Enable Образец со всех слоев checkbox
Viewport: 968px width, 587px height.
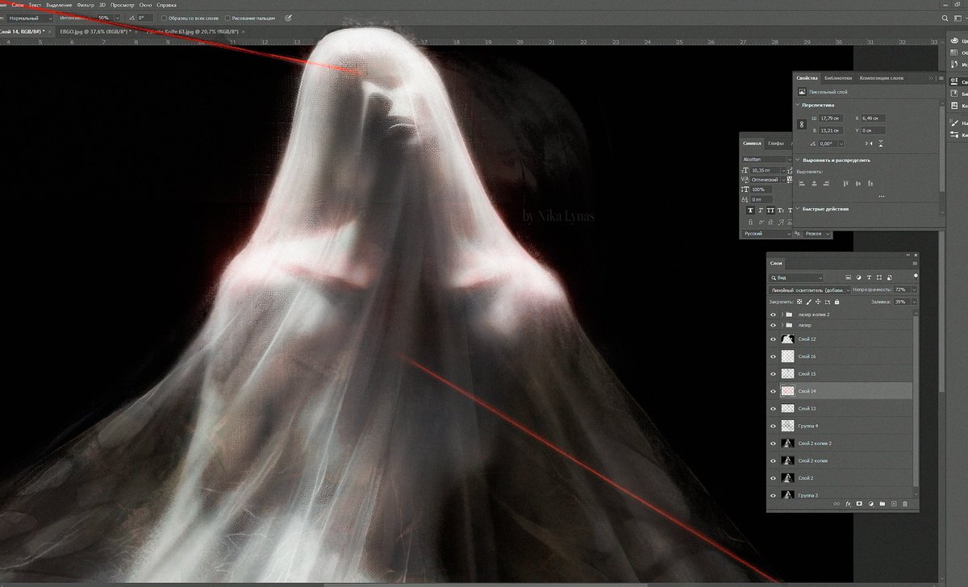[x=164, y=18]
